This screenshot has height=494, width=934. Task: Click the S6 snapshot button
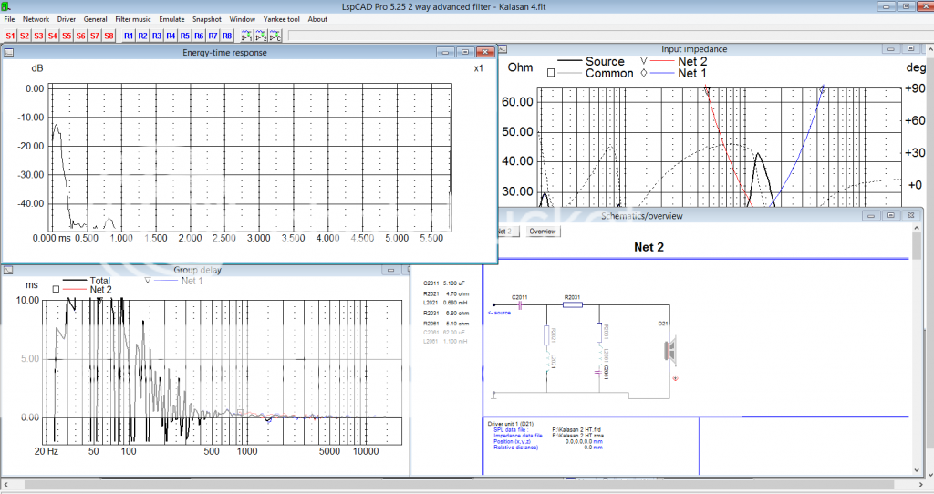point(81,36)
